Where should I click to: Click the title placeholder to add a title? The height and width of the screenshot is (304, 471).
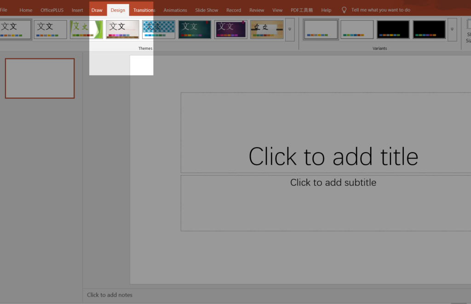(x=333, y=156)
